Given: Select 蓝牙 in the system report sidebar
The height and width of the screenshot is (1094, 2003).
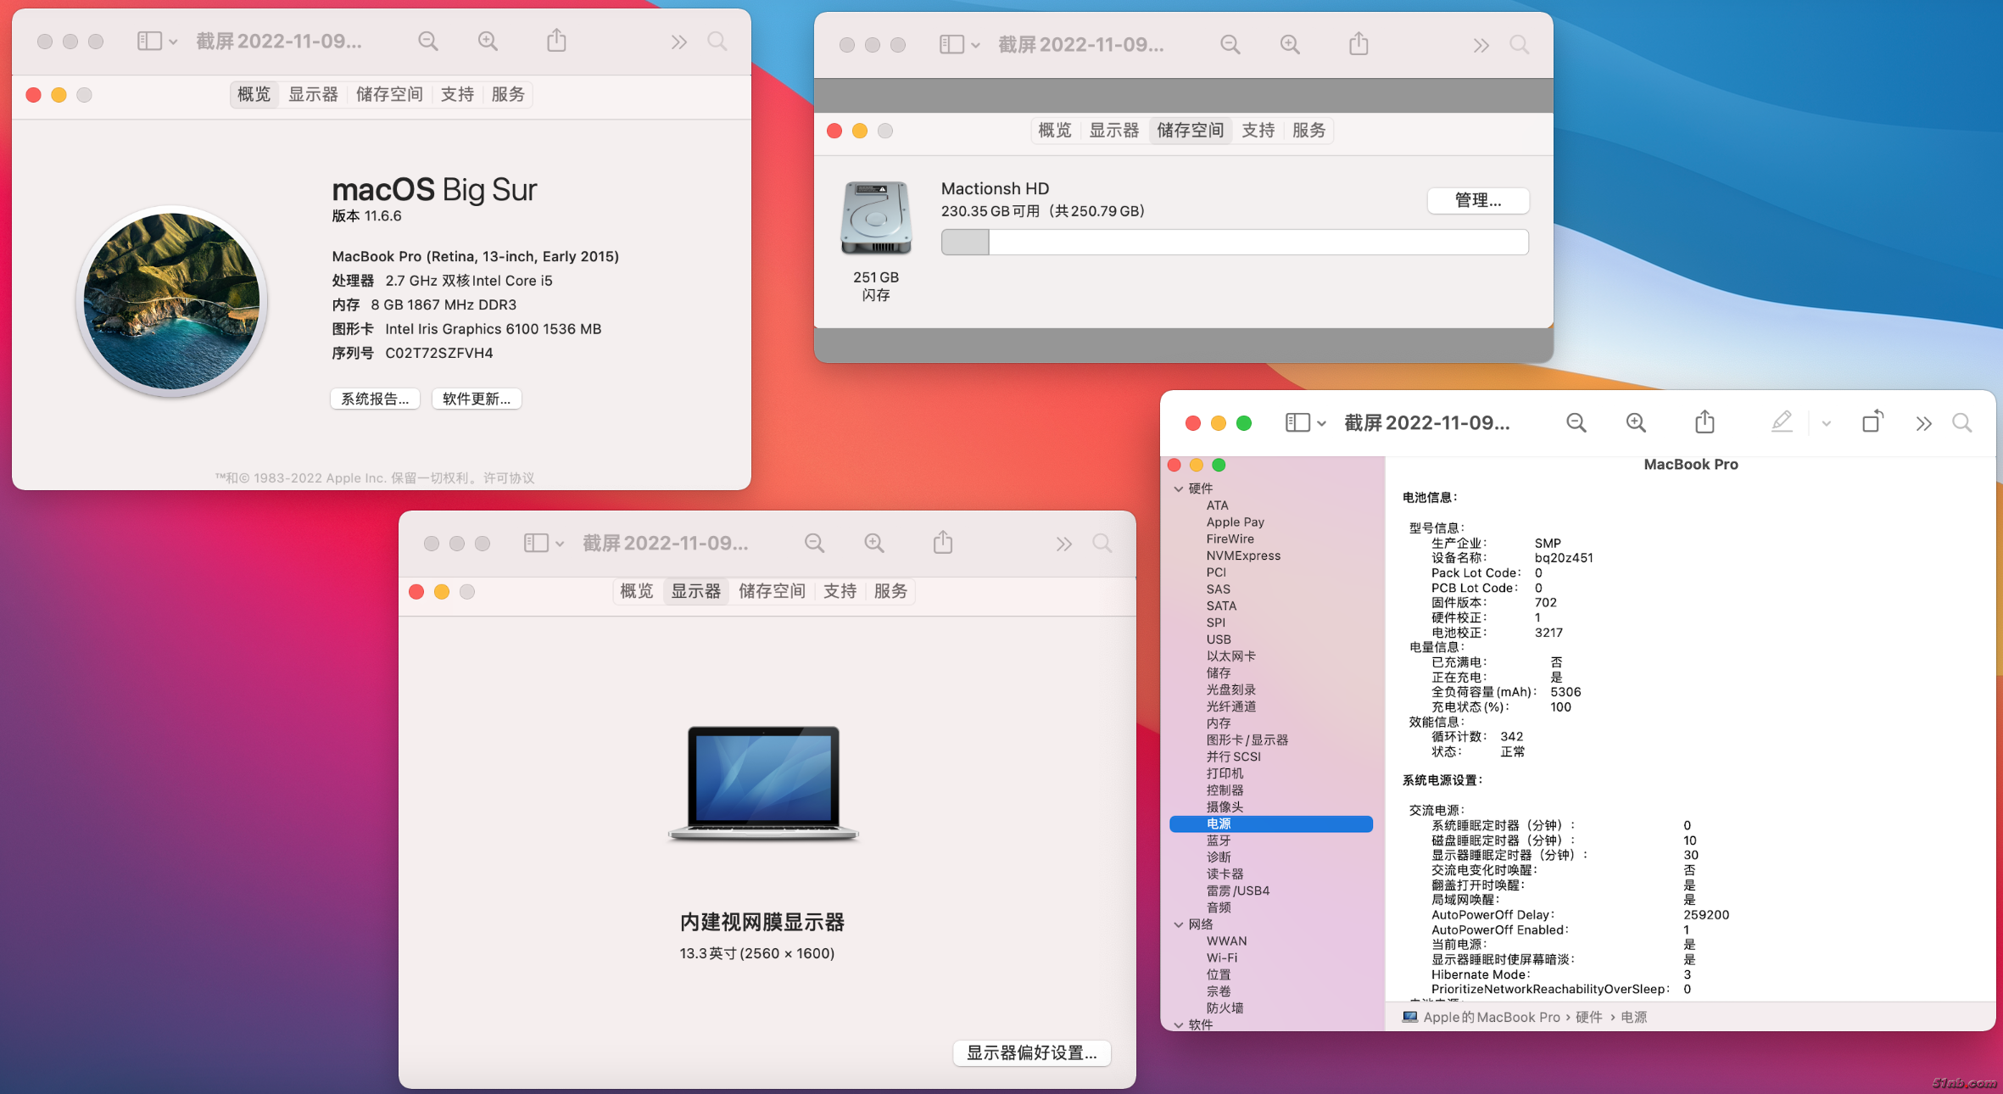Looking at the screenshot, I should click(1219, 840).
